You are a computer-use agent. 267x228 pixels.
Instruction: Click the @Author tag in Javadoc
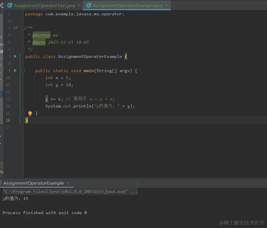pos(41,35)
